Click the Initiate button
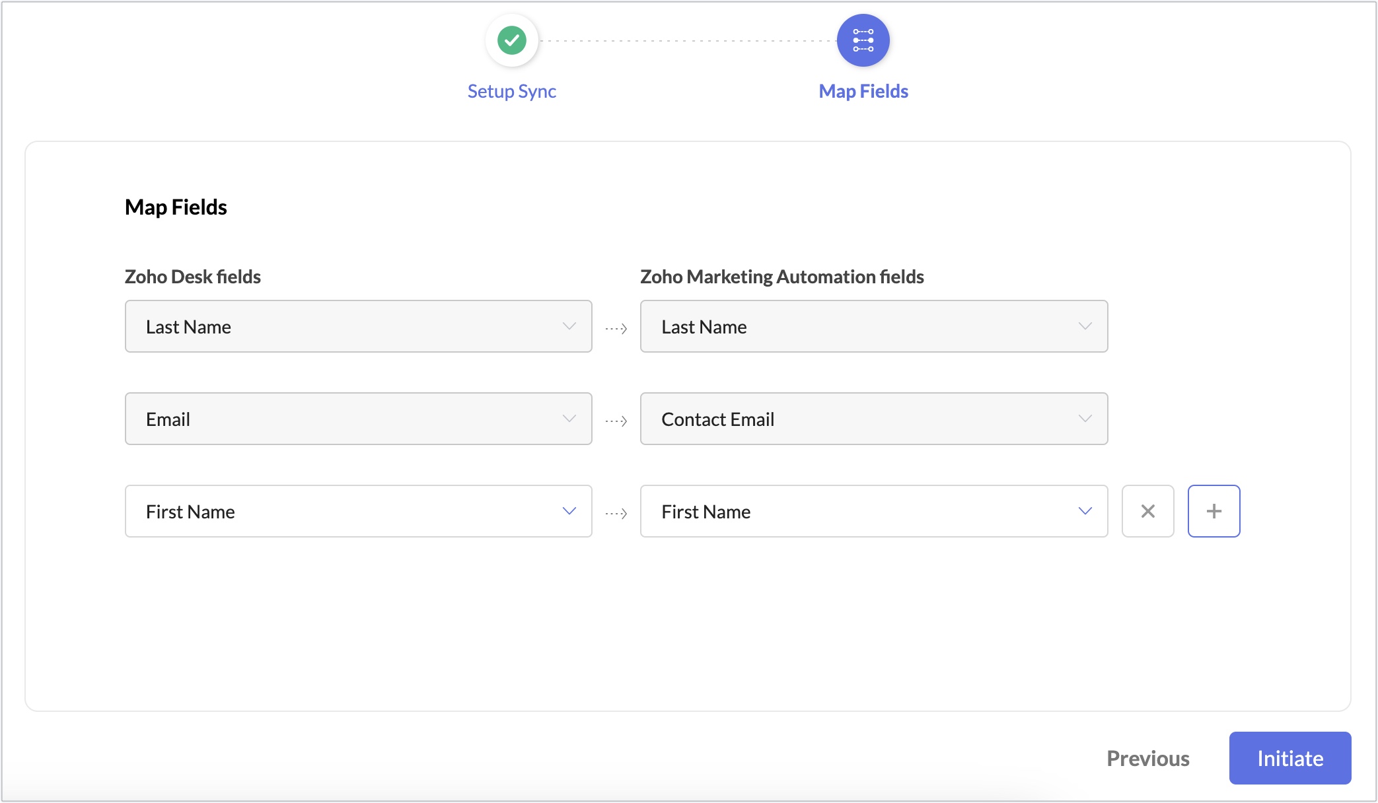The height and width of the screenshot is (803, 1378). click(1289, 758)
